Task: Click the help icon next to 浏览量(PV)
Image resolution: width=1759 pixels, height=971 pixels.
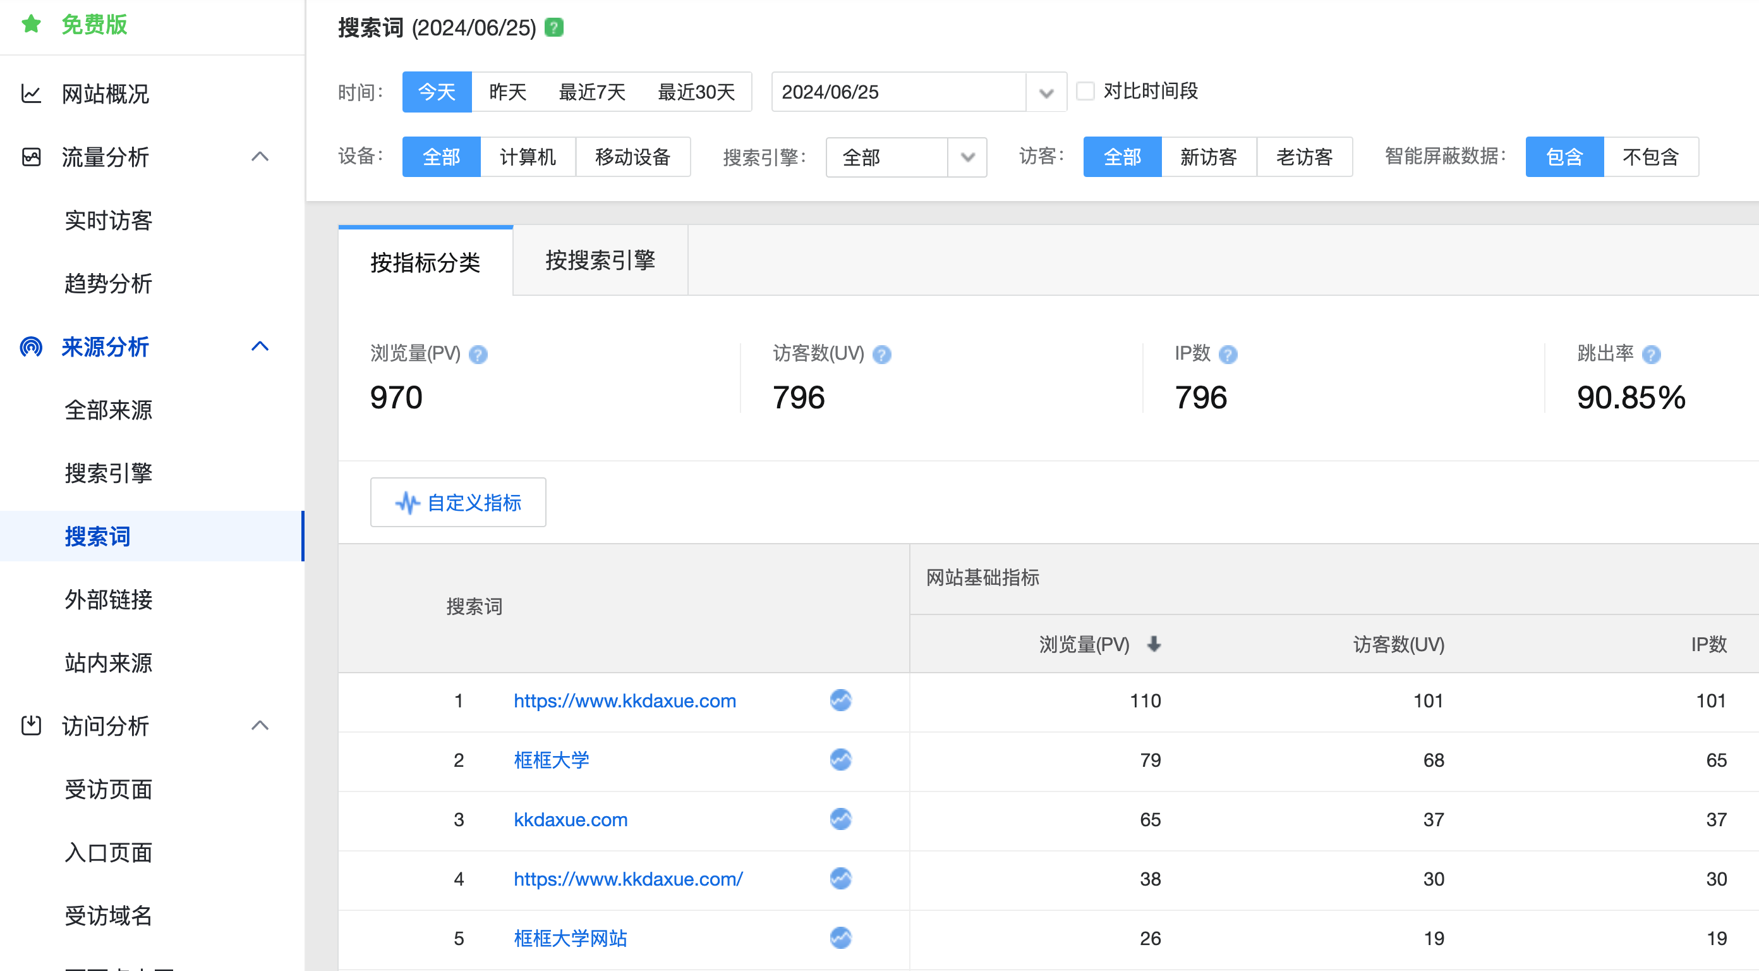Action: click(478, 355)
